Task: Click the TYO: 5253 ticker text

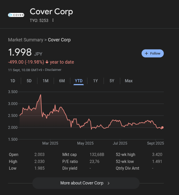Action: 39,20
